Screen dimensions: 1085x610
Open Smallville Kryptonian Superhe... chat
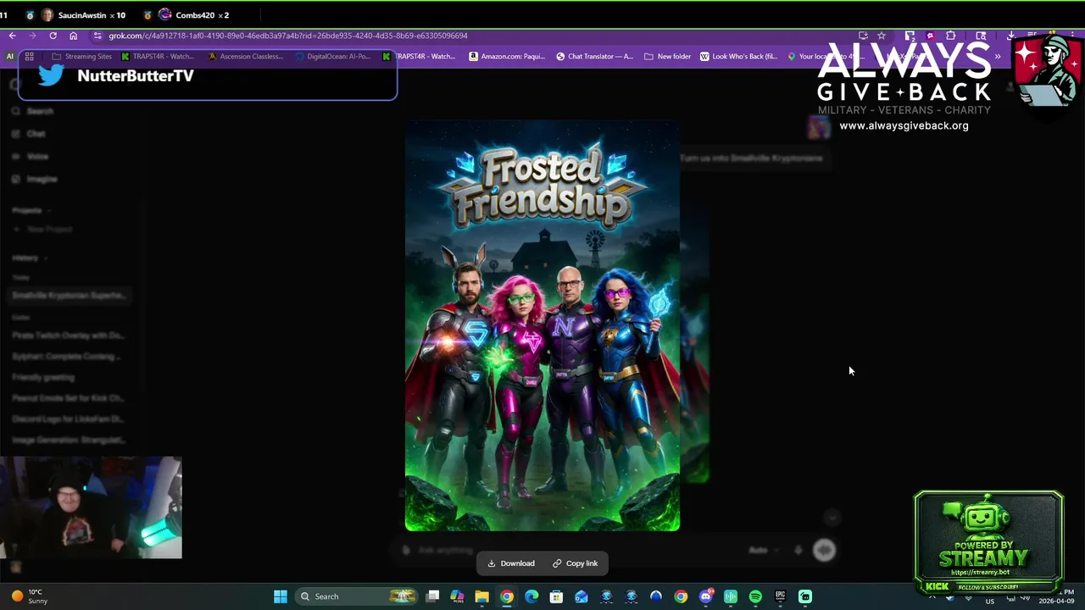70,295
